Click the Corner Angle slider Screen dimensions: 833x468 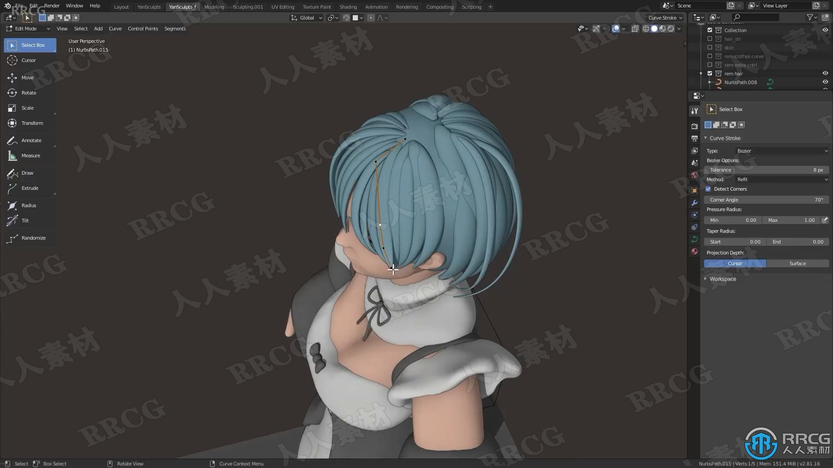coord(766,200)
